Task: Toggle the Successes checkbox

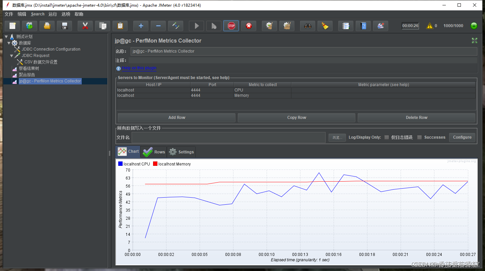Action: [420, 137]
